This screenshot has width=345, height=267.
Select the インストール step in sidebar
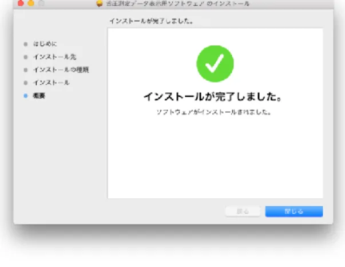[x=51, y=83]
